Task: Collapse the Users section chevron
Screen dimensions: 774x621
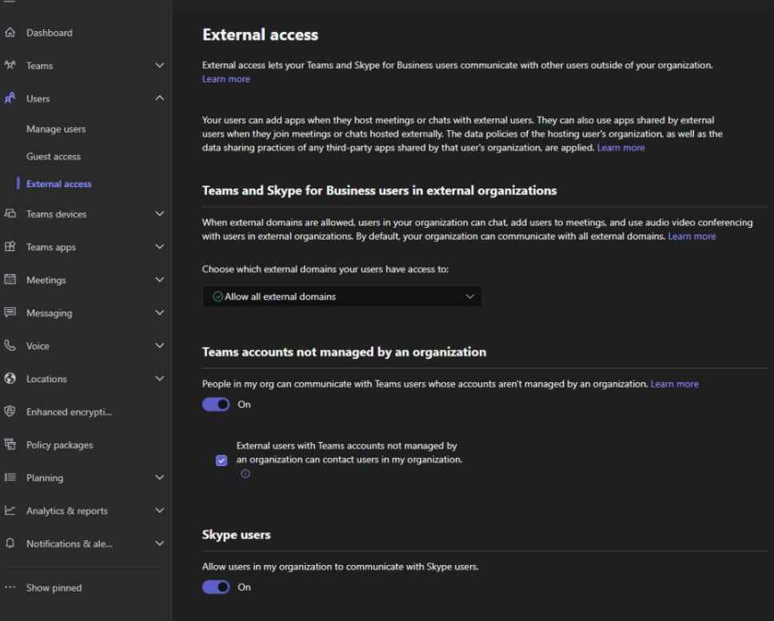Action: [x=159, y=98]
